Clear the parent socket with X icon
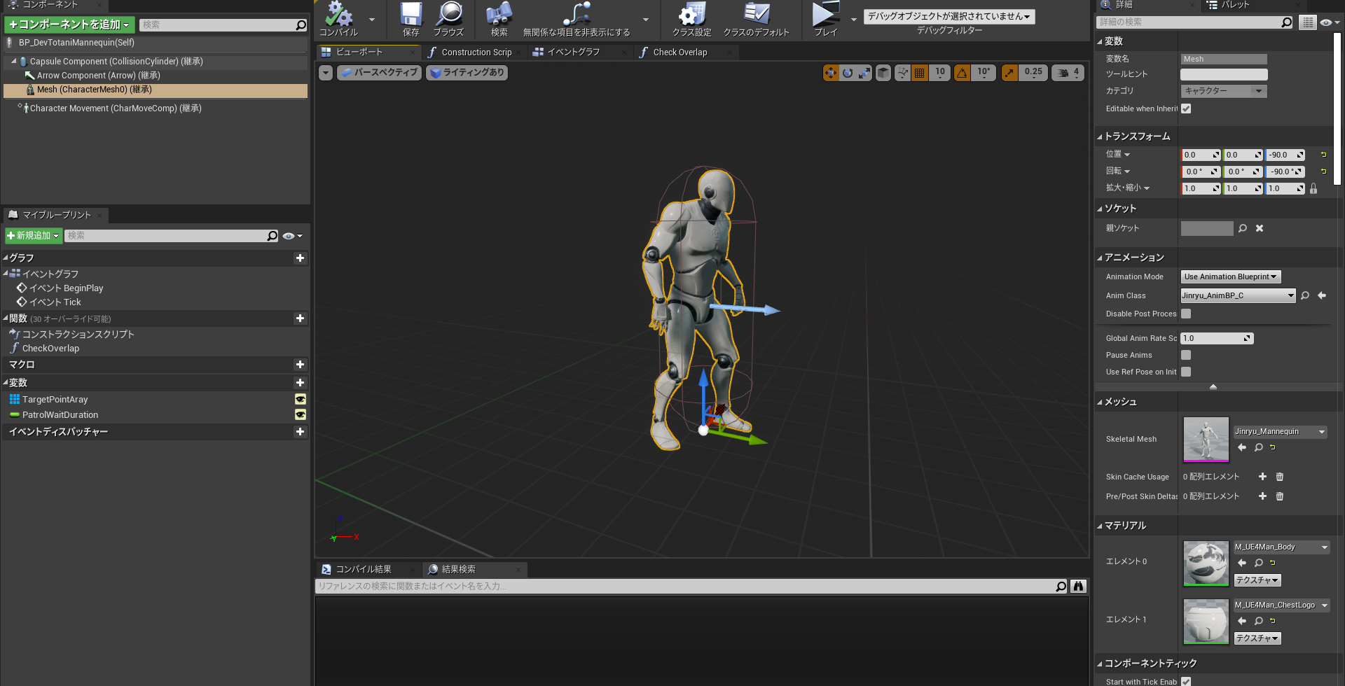This screenshot has height=686, width=1345. (x=1260, y=228)
